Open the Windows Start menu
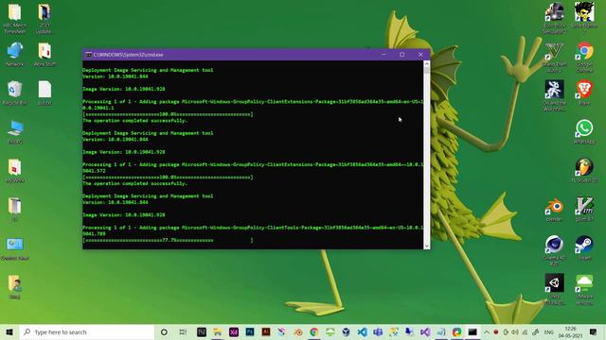Screen dimensions: 606x340 9,331
